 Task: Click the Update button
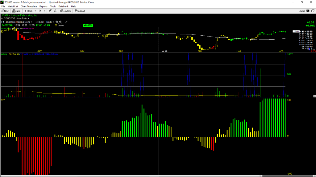tap(66, 11)
